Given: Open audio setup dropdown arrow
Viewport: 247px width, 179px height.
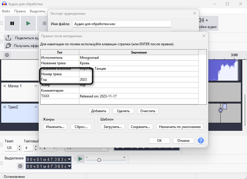Looking at the screenshot, I should (207, 20).
